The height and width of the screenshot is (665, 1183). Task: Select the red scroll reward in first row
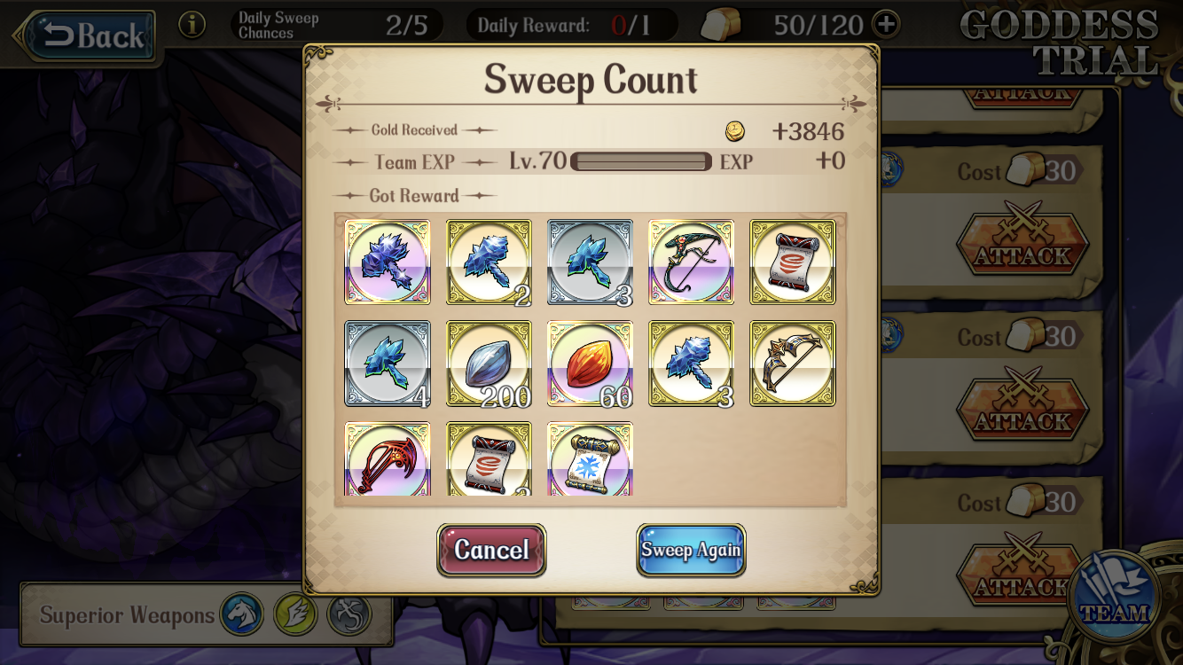point(792,262)
